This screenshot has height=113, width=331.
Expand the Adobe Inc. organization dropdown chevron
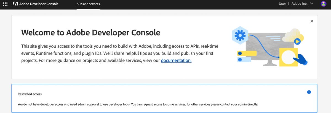(x=312, y=4)
